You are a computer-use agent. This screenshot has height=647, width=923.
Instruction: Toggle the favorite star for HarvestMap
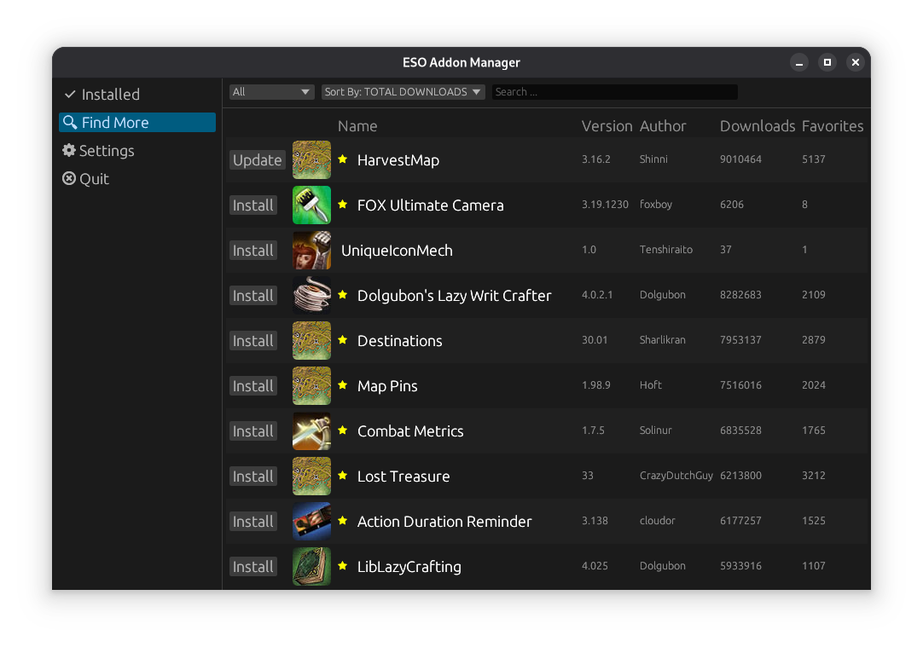point(343,159)
